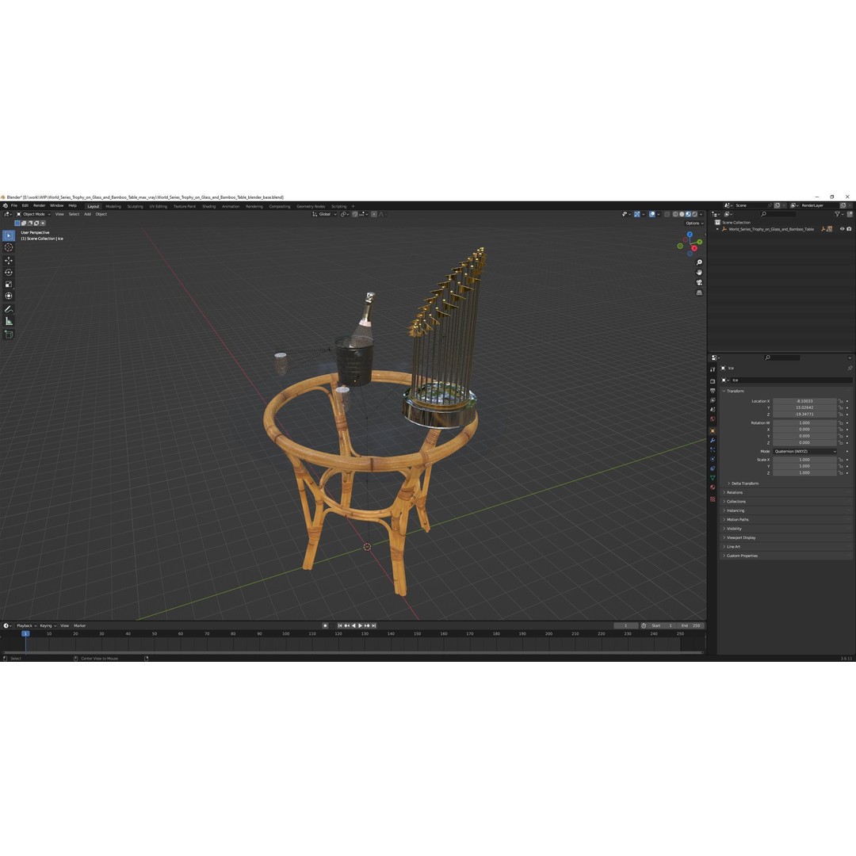Toggle proportional editing in header
The height and width of the screenshot is (856, 856).
(x=374, y=215)
